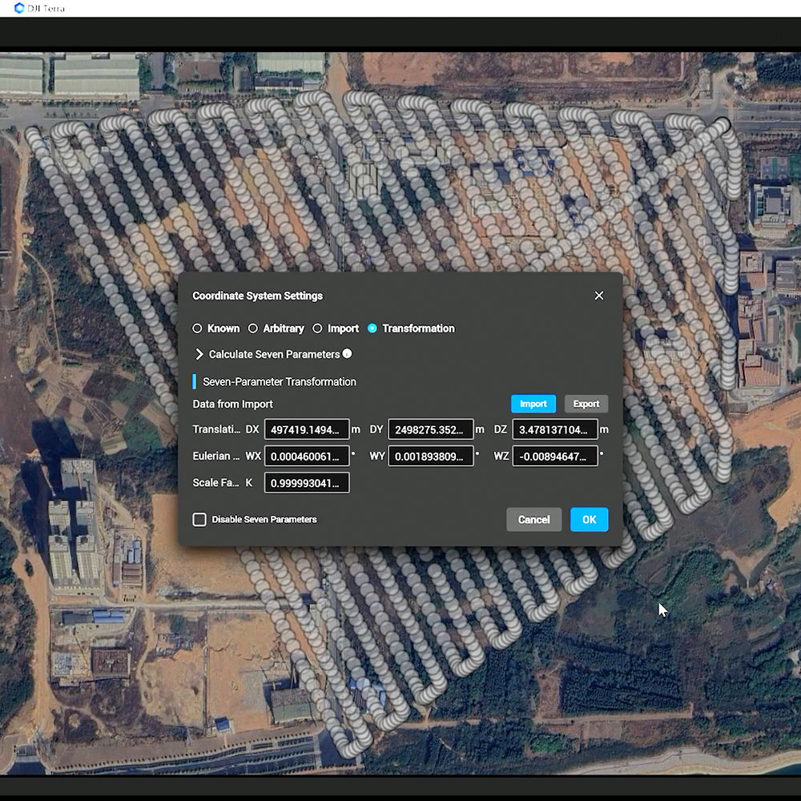This screenshot has width=801, height=801.
Task: Cancel the coordinate system changes
Action: tap(533, 520)
